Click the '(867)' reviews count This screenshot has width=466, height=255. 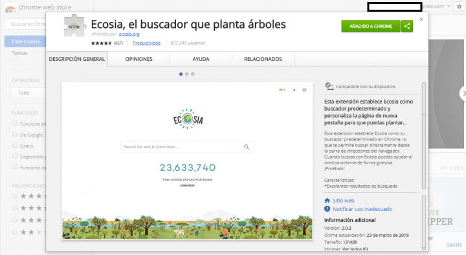click(x=118, y=43)
